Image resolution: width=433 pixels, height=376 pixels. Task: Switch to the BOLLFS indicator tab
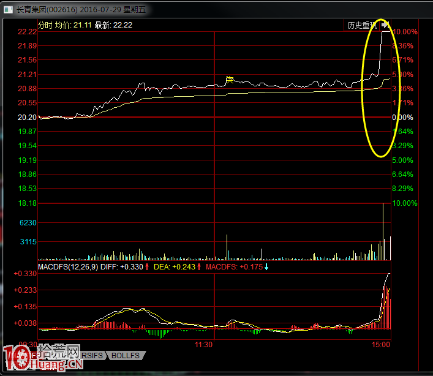click(x=126, y=355)
